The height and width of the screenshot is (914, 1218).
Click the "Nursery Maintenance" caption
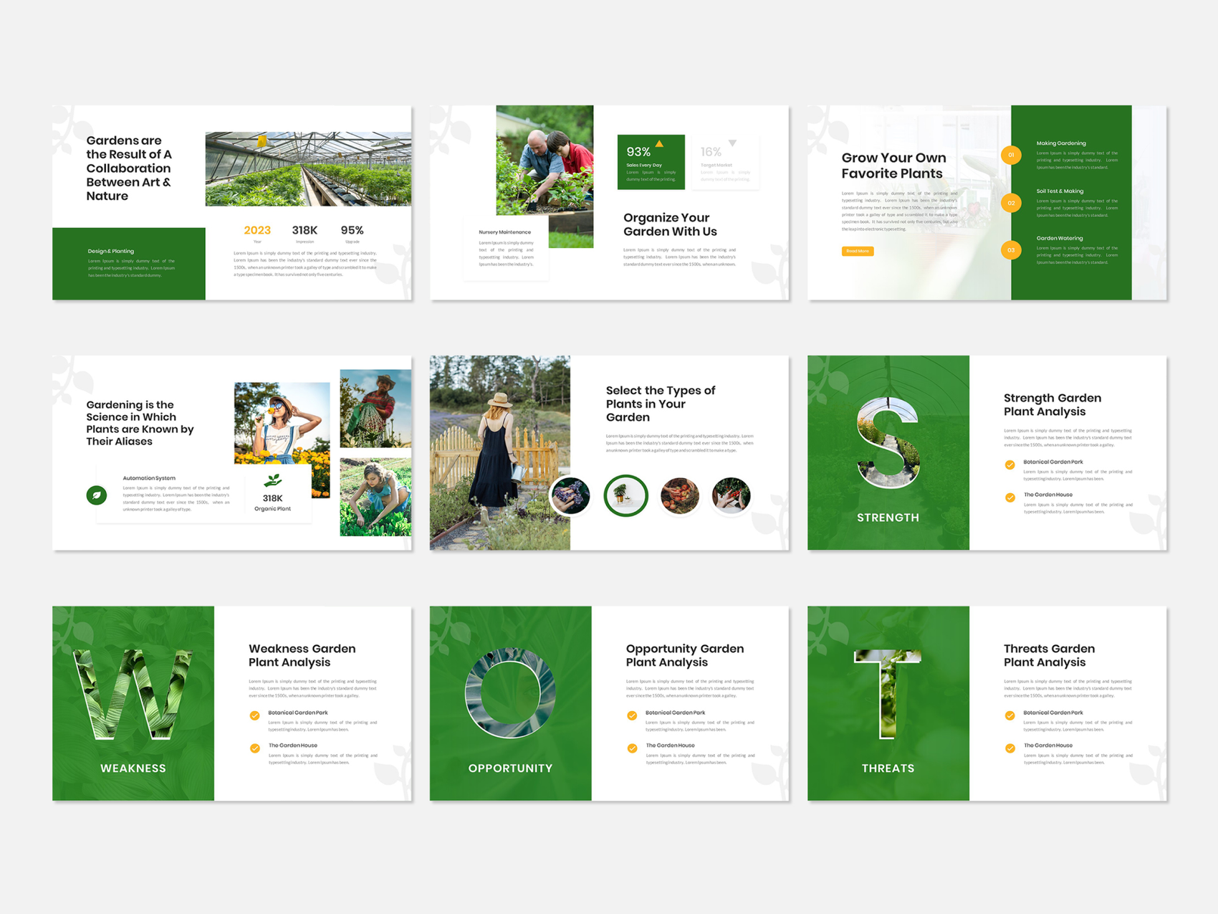pos(505,232)
